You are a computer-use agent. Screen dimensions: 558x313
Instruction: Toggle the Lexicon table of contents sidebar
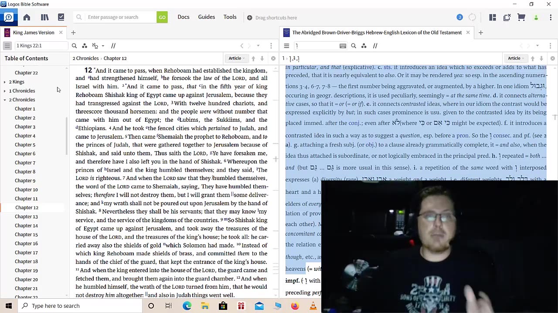pos(286,46)
